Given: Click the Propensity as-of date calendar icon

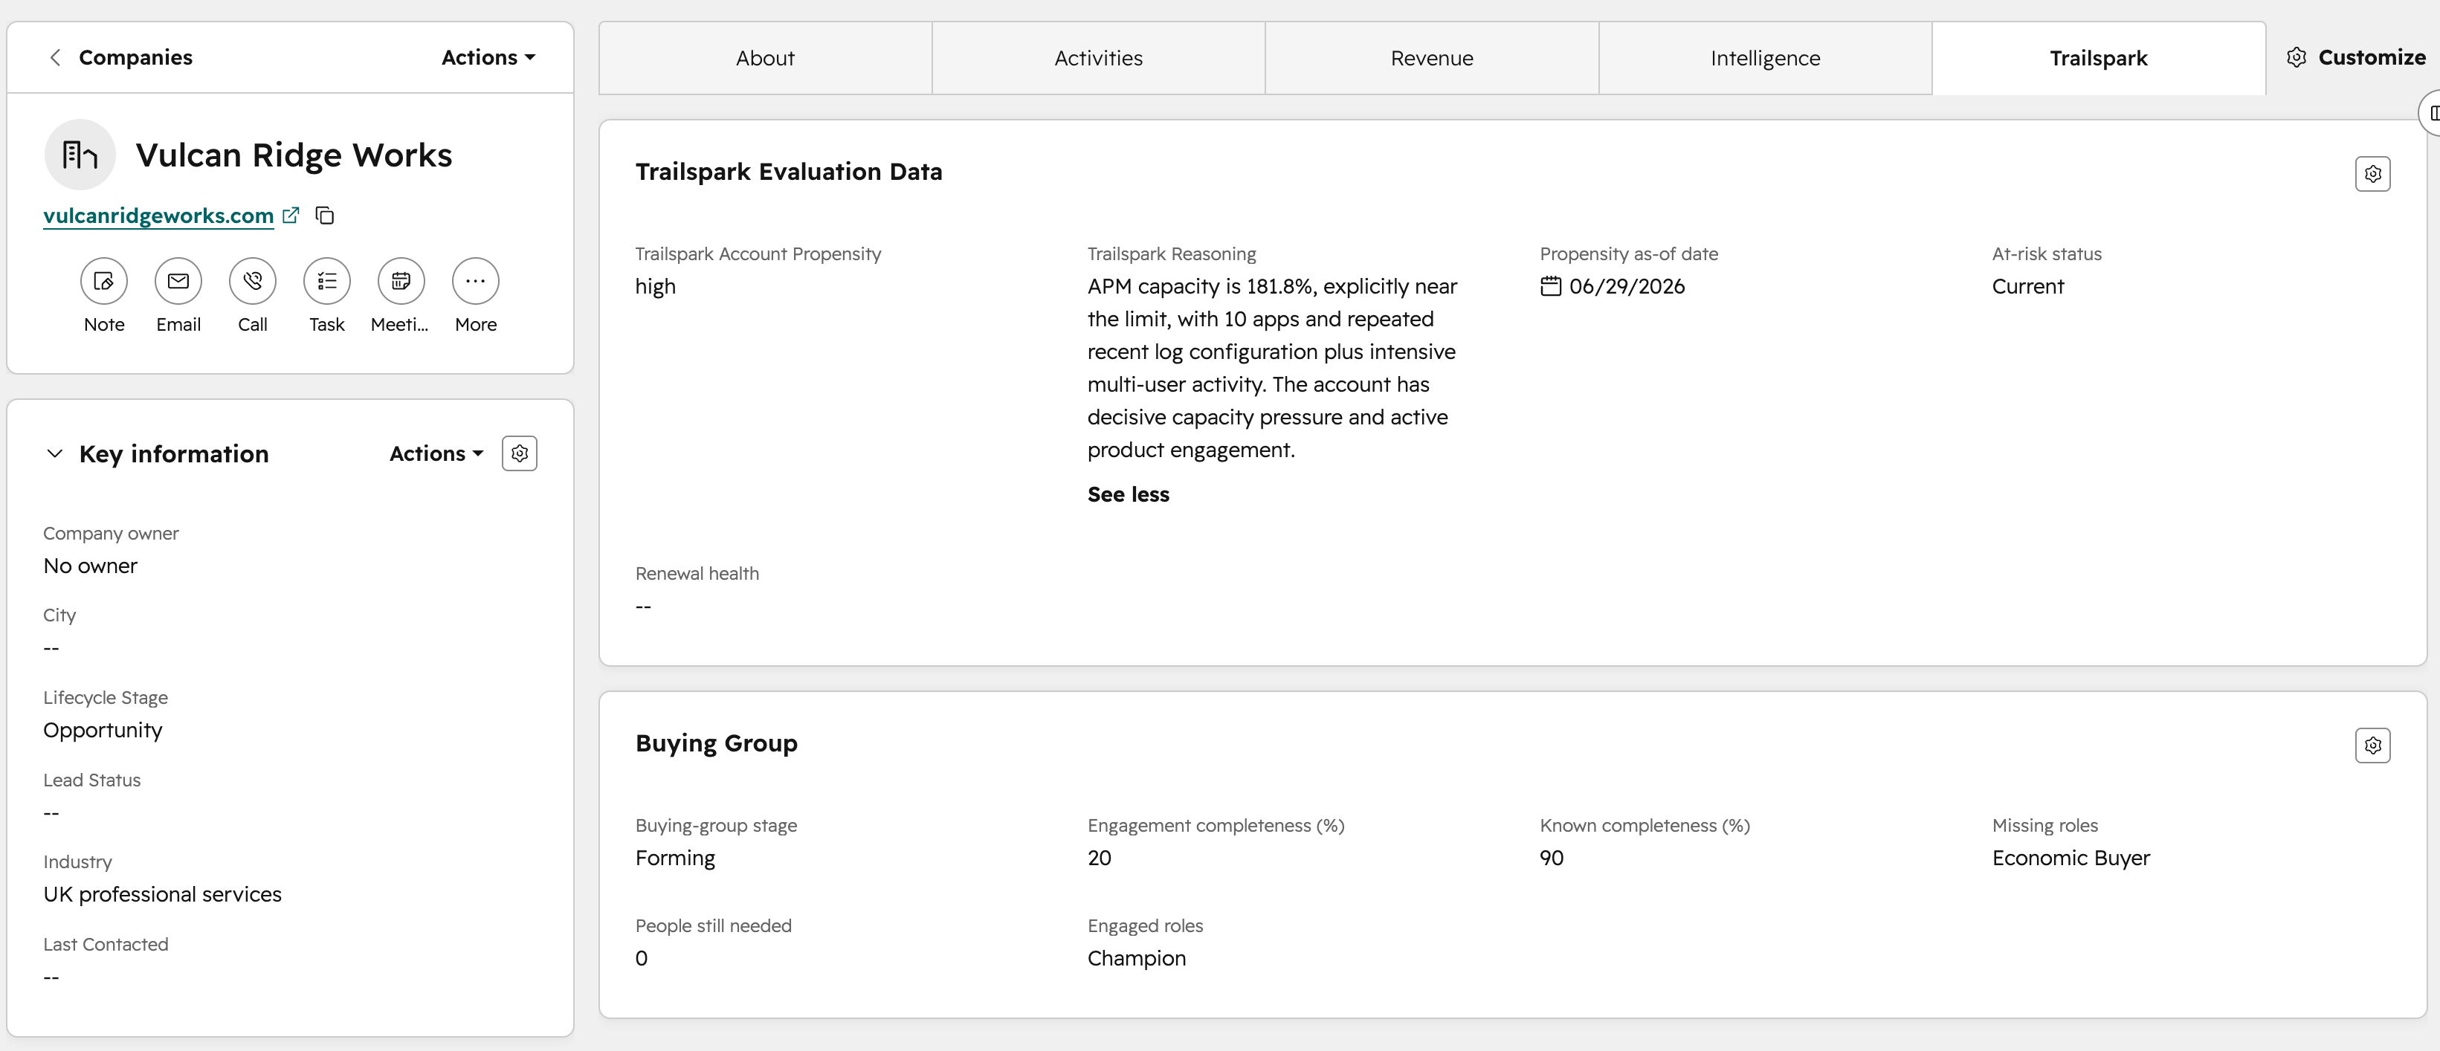Looking at the screenshot, I should pos(1551,286).
